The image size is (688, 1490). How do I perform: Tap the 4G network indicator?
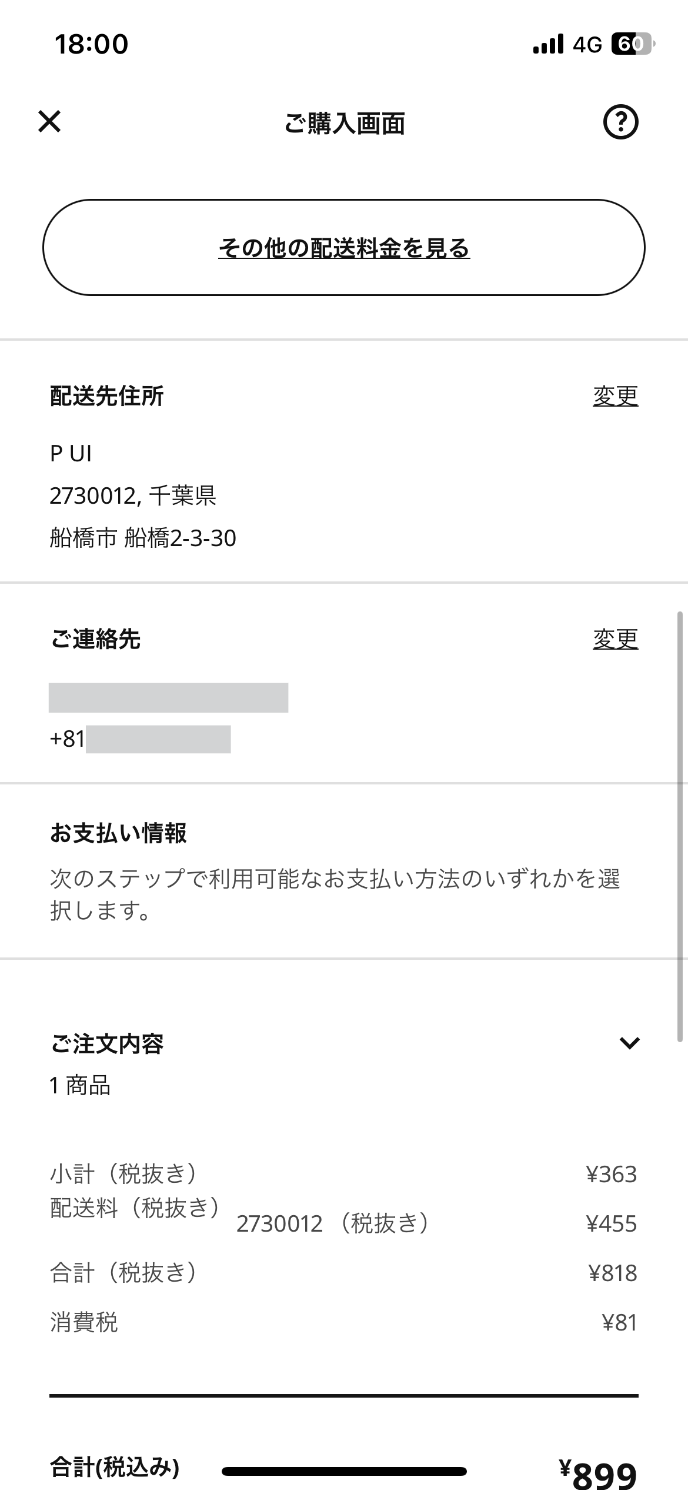(587, 44)
